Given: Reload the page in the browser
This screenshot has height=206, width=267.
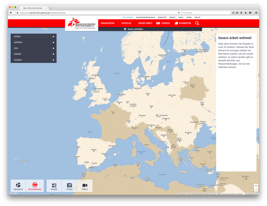Looking at the screenshot, I should coord(179,13).
